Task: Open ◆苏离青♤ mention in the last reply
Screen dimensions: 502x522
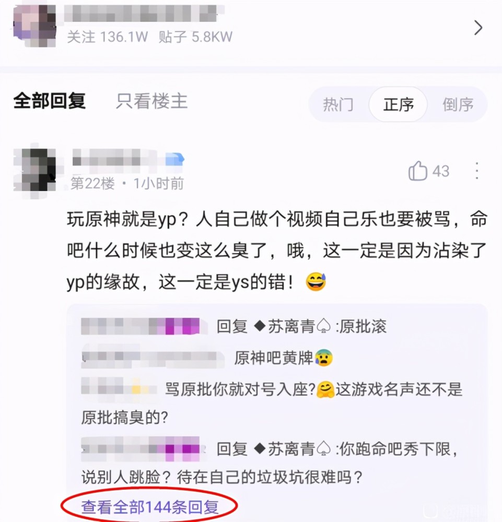Action: click(x=292, y=449)
